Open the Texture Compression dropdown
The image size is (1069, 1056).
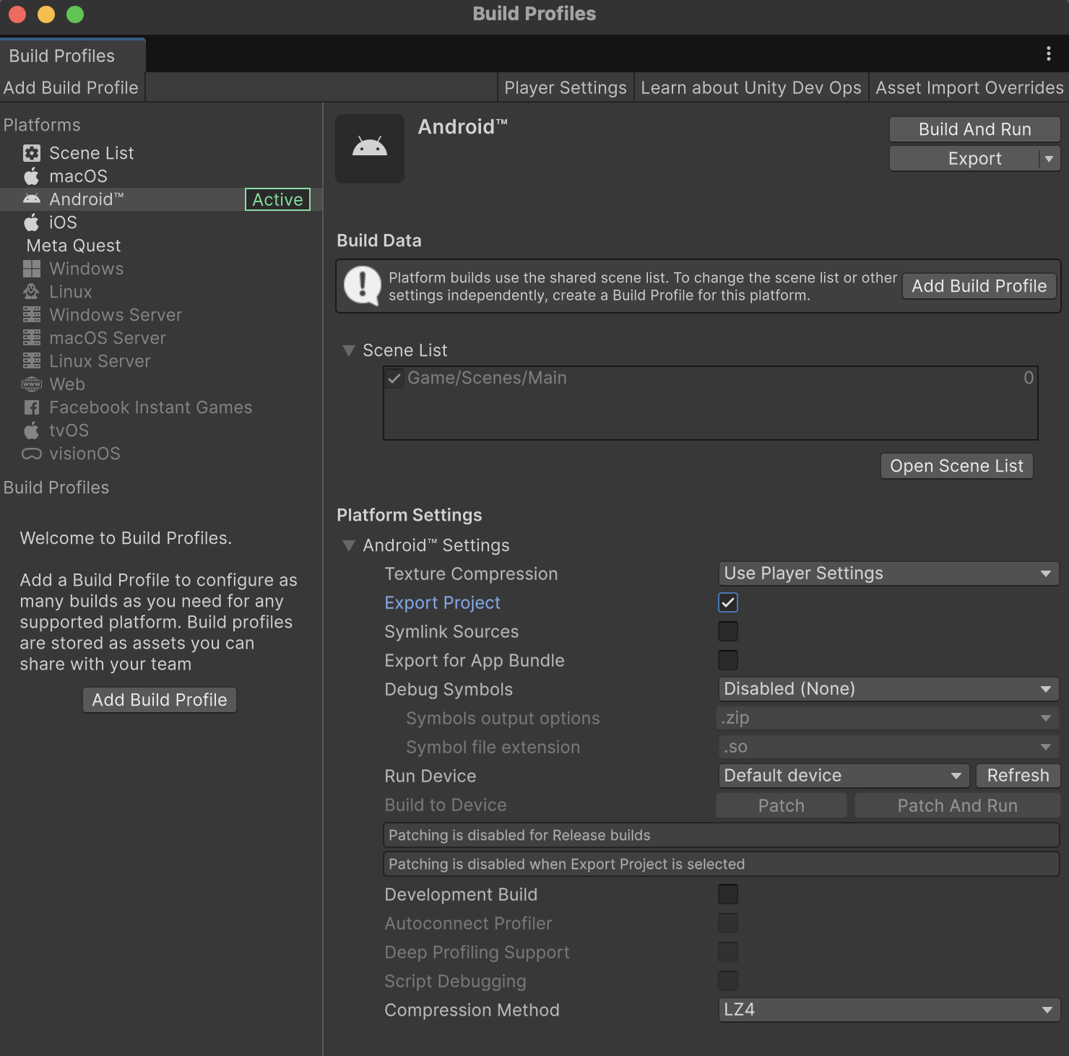(888, 574)
